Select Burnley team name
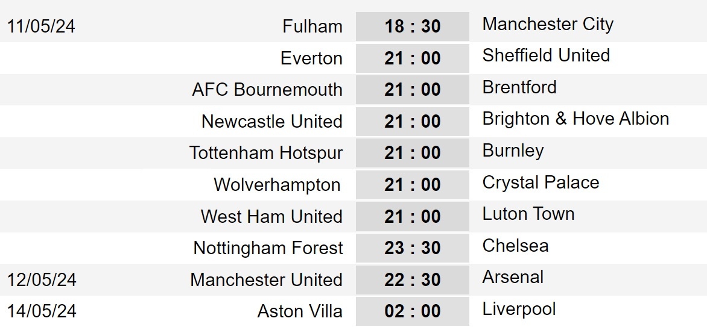 513,151
